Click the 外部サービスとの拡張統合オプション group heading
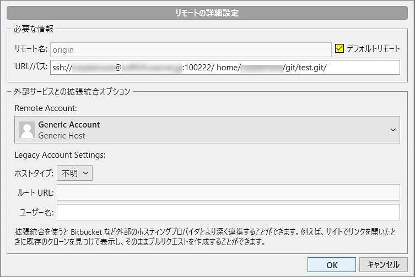The height and width of the screenshot is (277, 415). tap(72, 92)
